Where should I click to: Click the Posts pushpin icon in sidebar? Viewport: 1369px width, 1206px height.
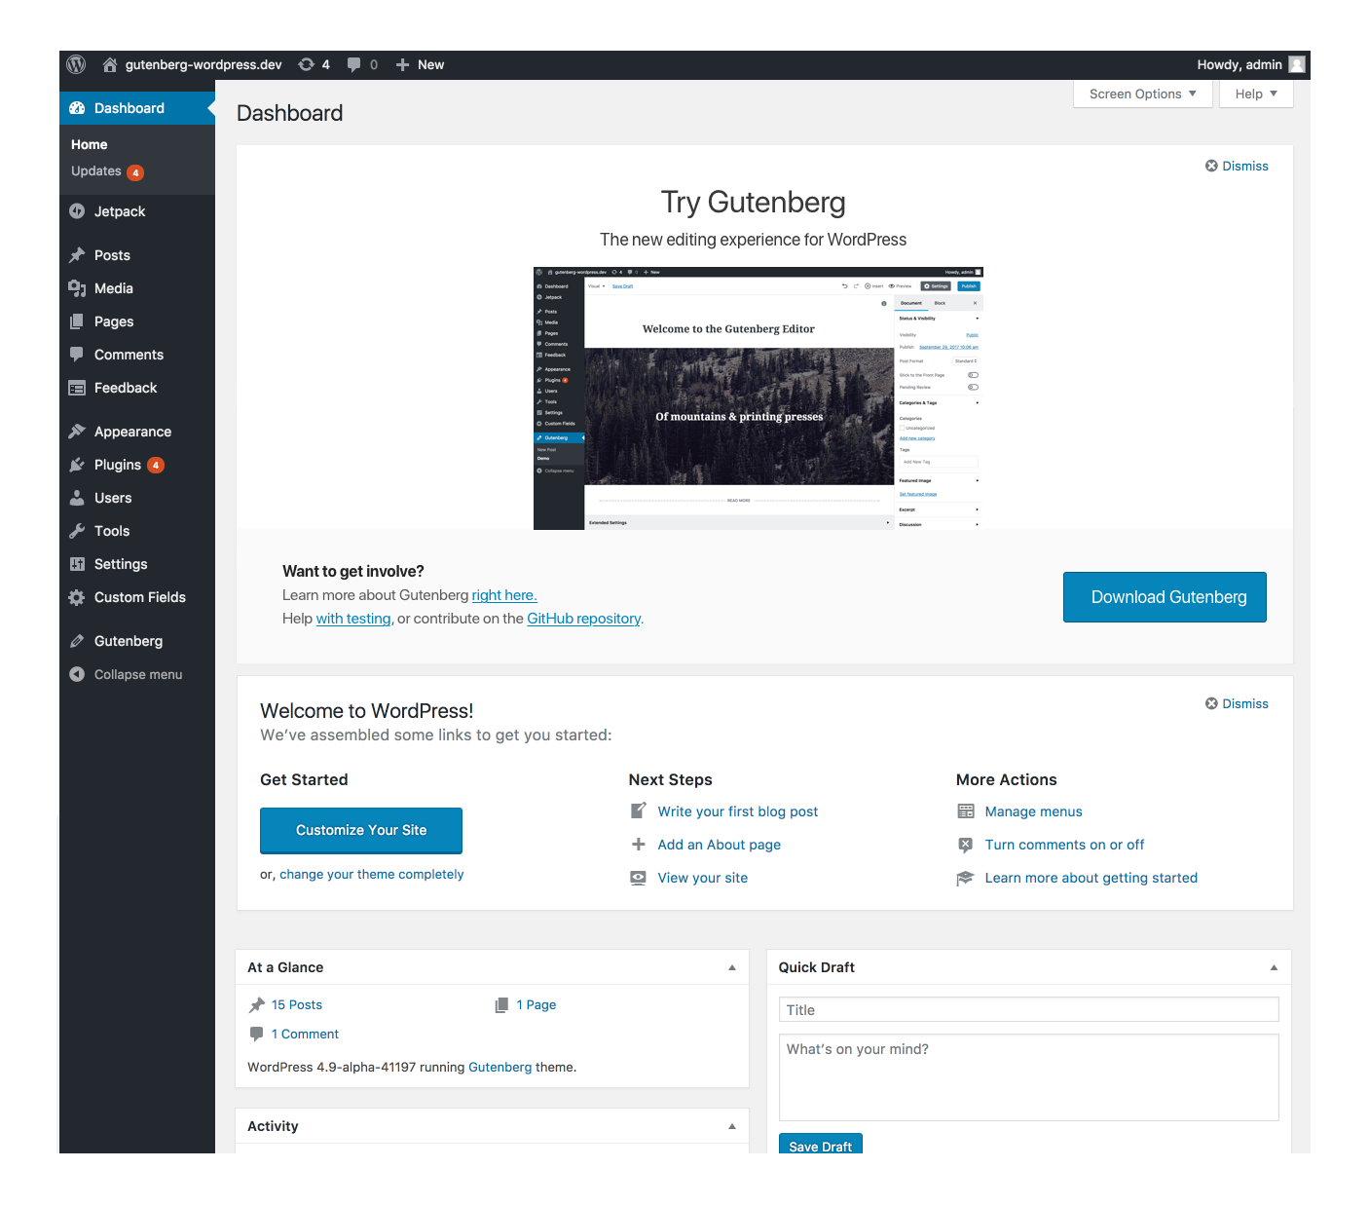click(77, 255)
